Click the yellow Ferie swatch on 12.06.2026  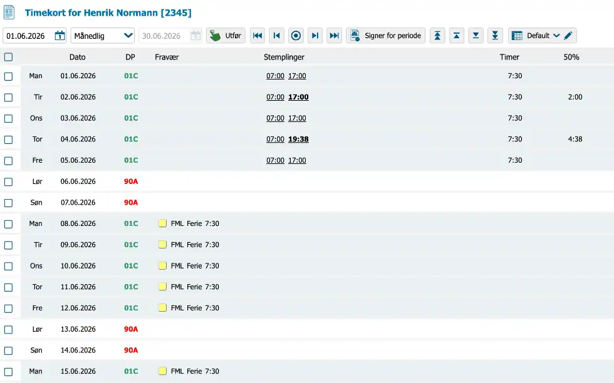coord(162,308)
